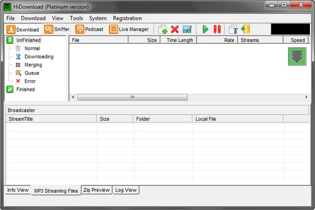The height and width of the screenshot is (210, 315).
Task: Click the exit door toolbar icon
Action: tap(245, 29)
